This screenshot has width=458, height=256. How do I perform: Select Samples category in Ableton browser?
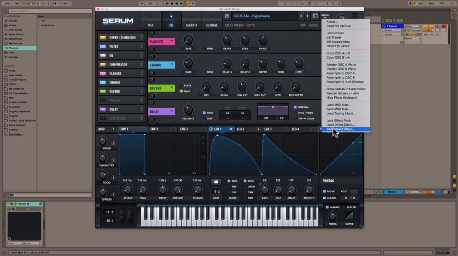pos(13,57)
